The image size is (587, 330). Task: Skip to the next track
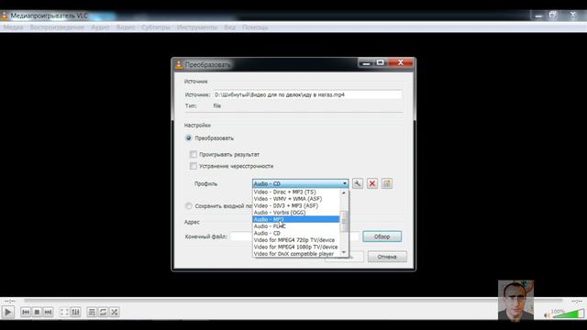click(48, 312)
